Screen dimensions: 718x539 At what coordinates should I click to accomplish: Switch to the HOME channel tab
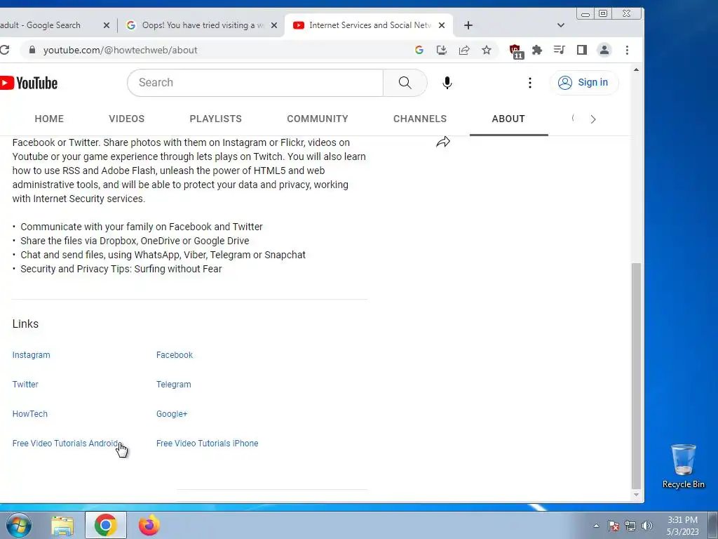click(x=49, y=119)
